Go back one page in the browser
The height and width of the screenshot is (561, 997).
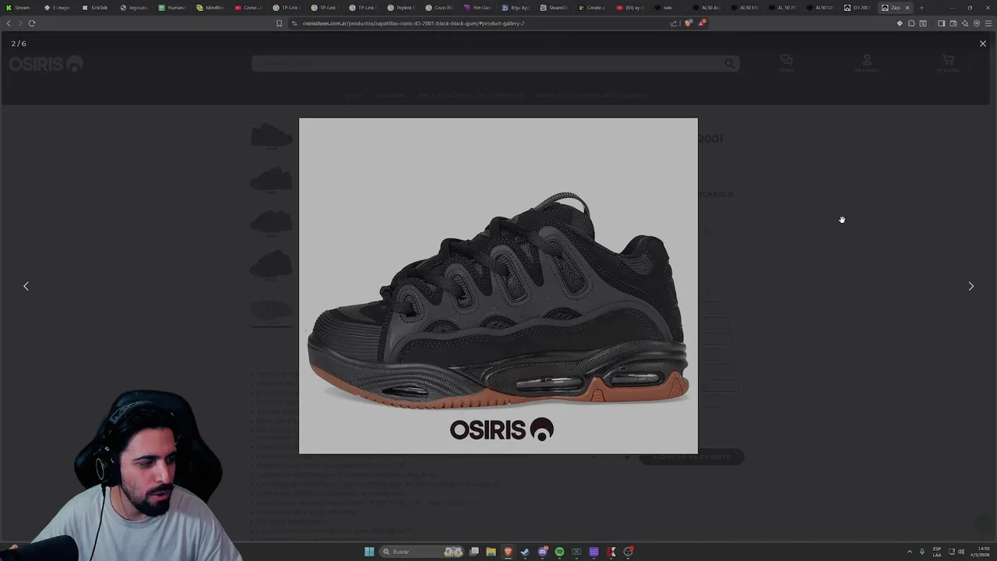pyautogui.click(x=9, y=23)
